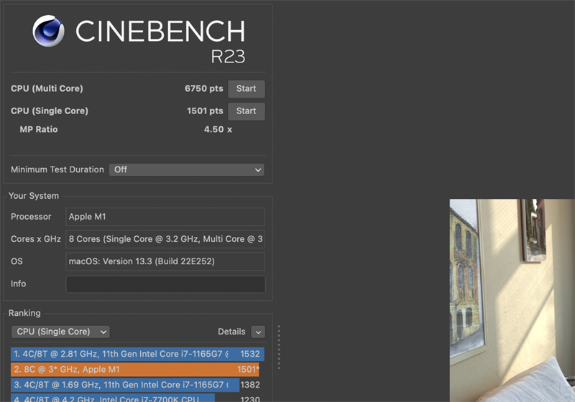Select ranking row 3 with score 1382

[x=136, y=385]
